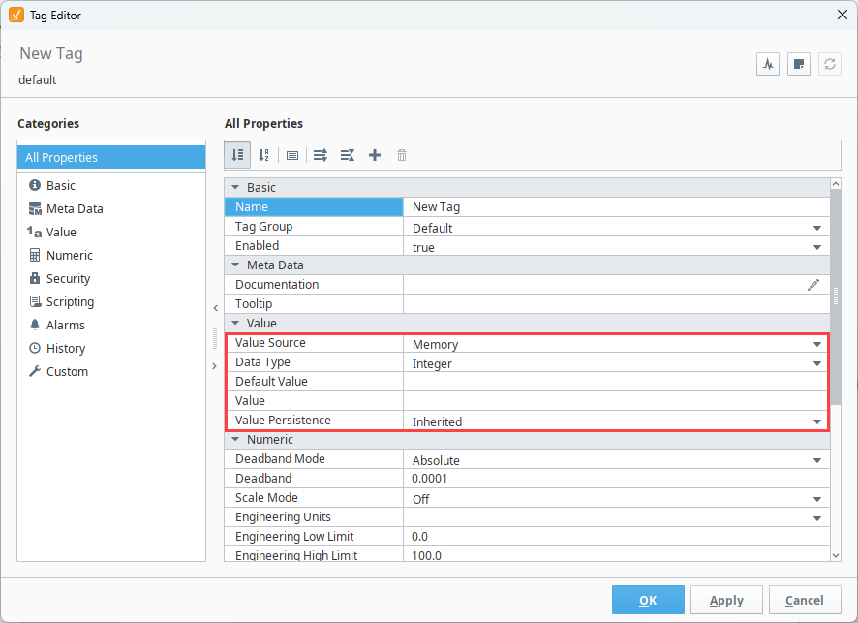Click the pencil icon in Documentation row
858x623 pixels.
[813, 285]
